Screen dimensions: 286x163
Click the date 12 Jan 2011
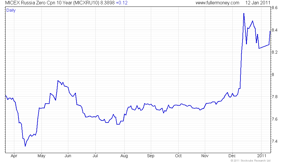tap(258, 3)
